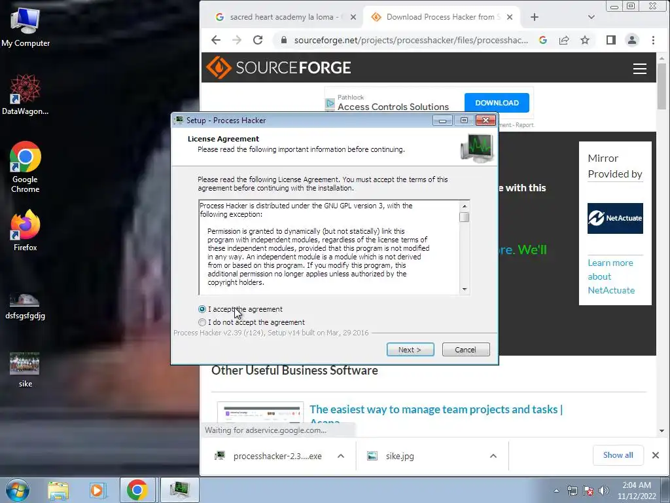Screen dimensions: 670x503
Task: Expand processhacker exe download options chevron
Action: (340, 456)
